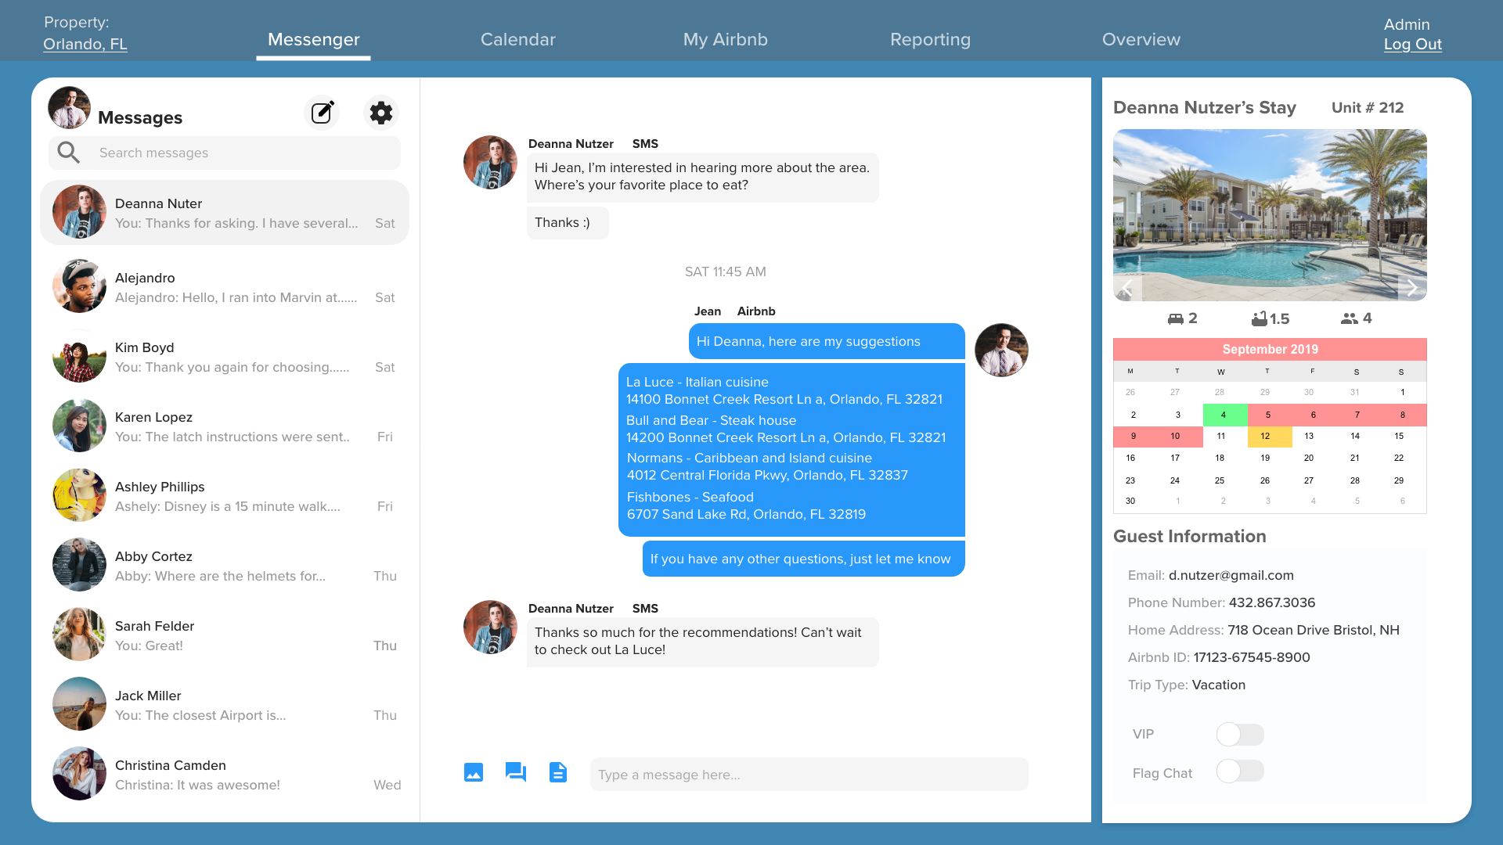Click the search magnifier icon

(69, 153)
